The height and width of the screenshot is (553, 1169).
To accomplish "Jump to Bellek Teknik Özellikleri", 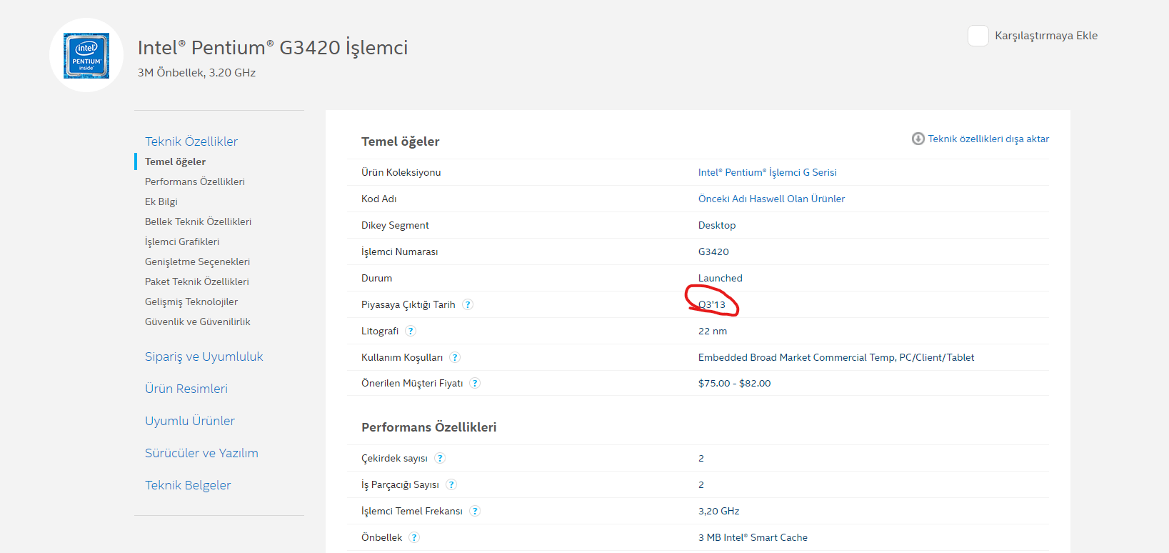I will (x=198, y=221).
